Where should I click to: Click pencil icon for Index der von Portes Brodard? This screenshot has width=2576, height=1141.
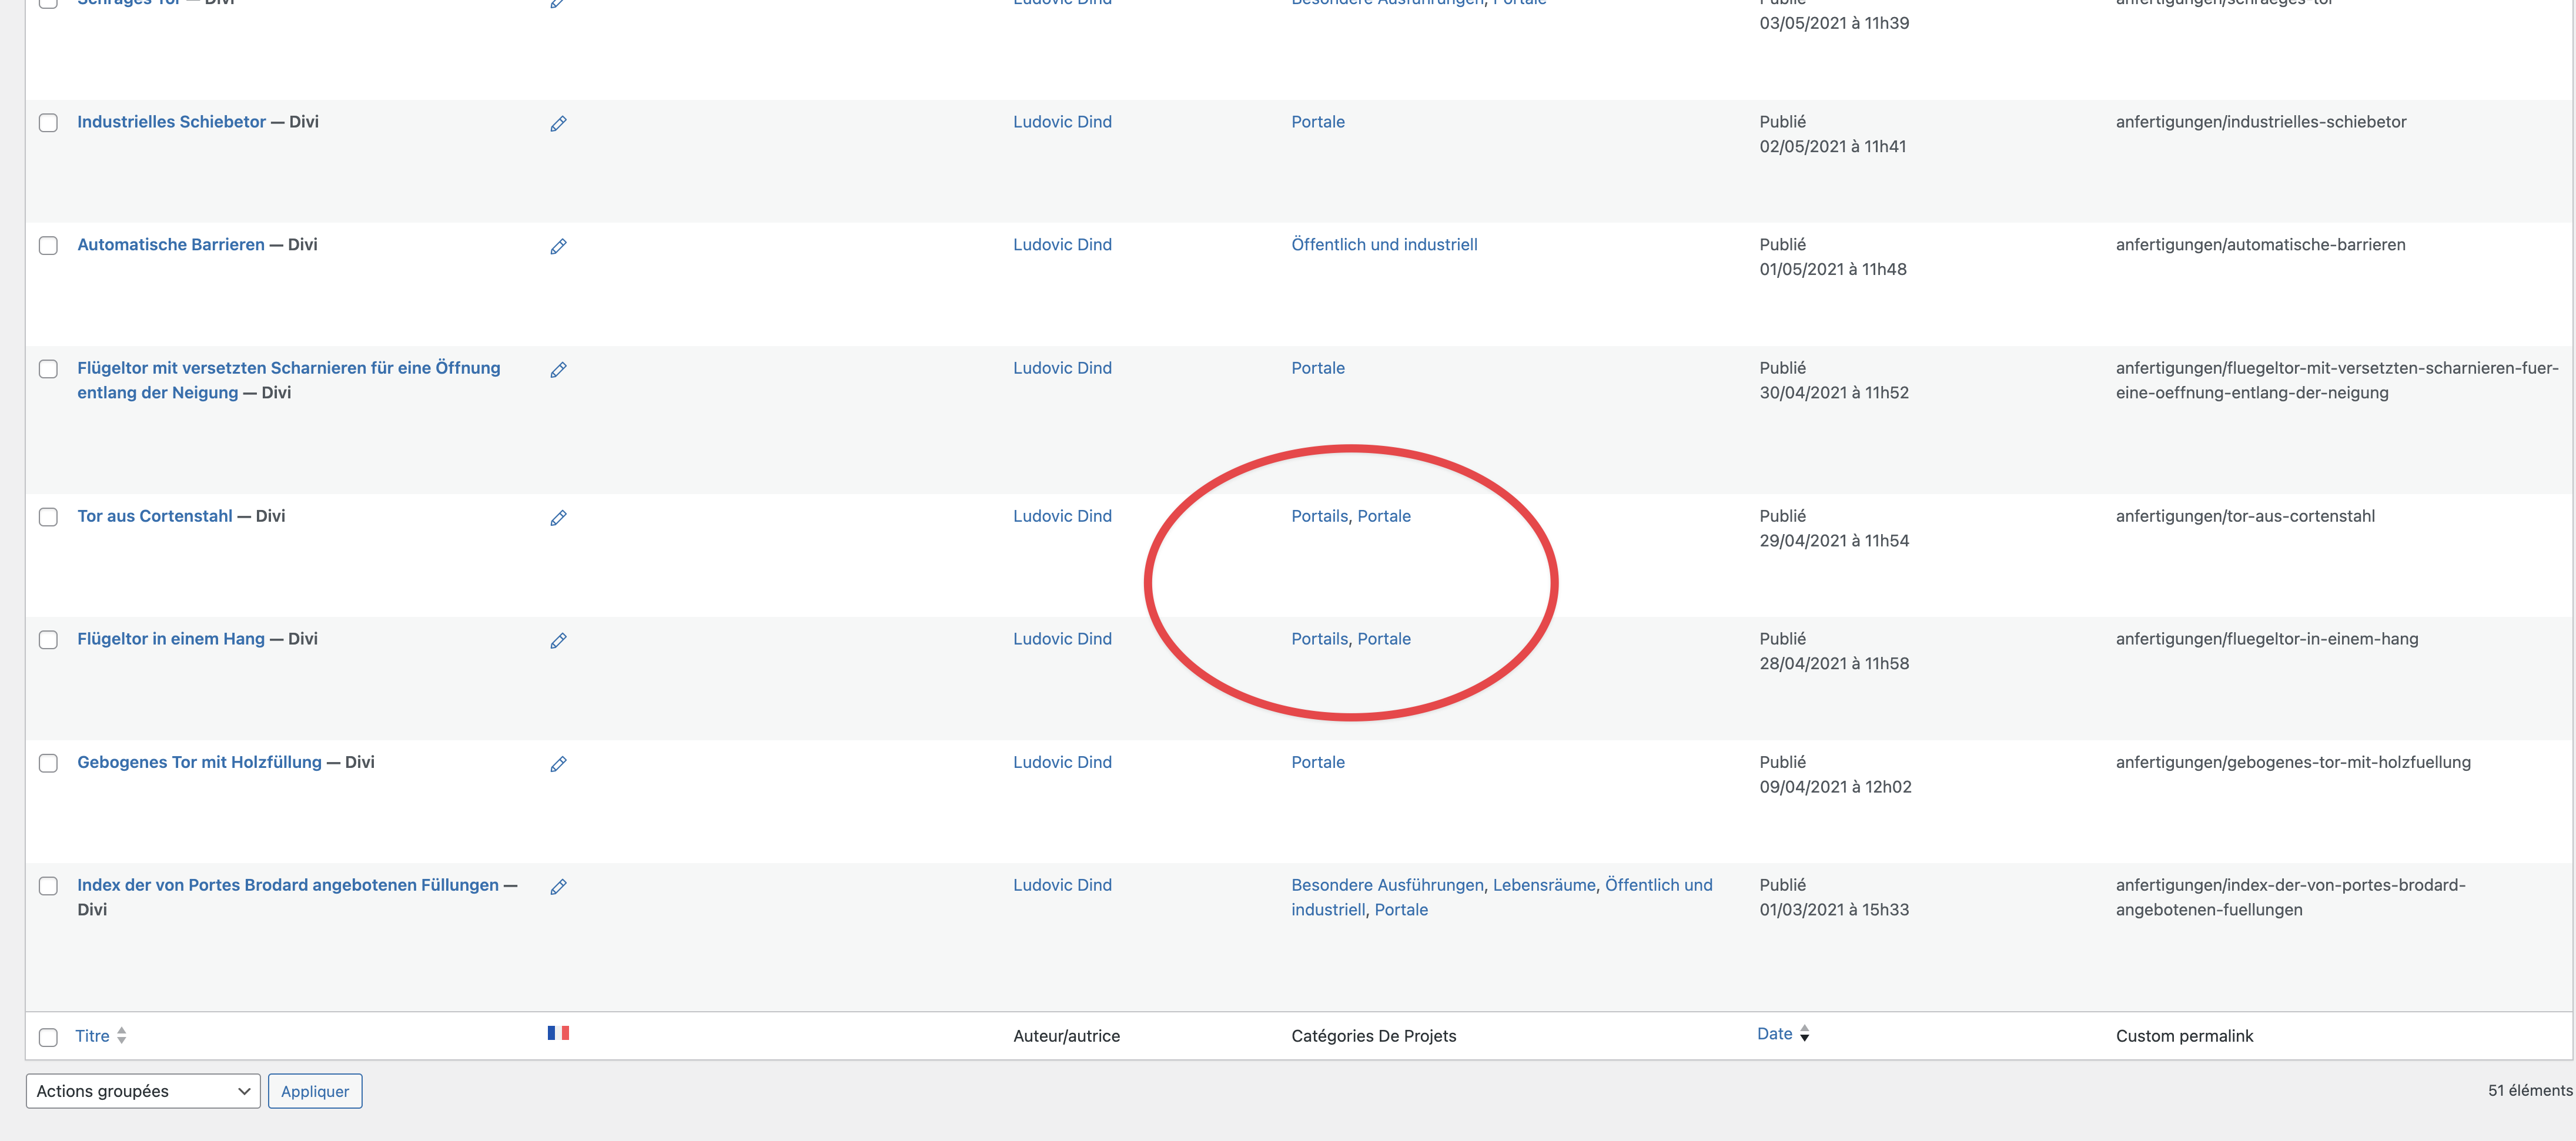tap(558, 887)
